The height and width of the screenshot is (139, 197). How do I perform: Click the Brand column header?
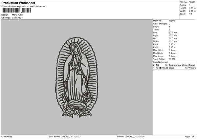[x=192, y=65]
